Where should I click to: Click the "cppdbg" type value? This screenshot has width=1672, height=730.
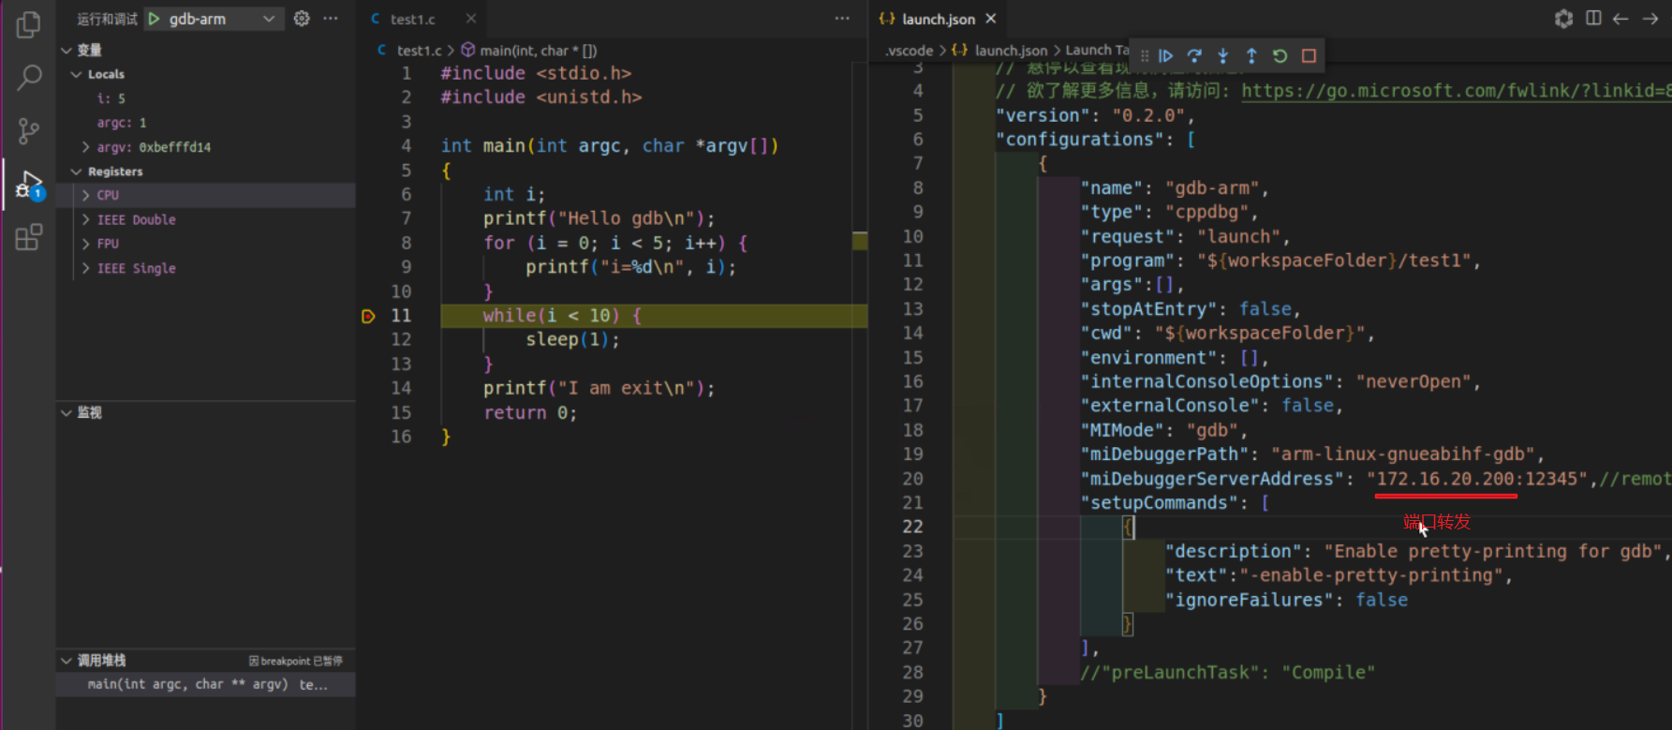pos(1207,213)
